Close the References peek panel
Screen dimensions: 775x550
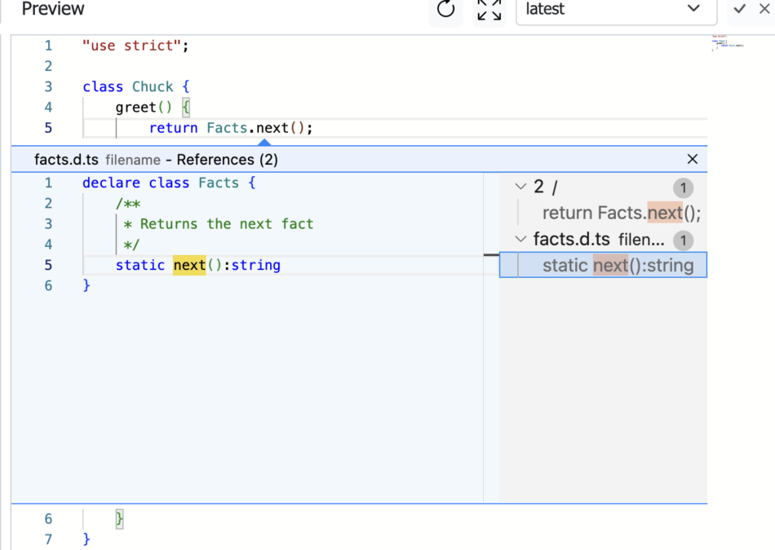coord(692,159)
